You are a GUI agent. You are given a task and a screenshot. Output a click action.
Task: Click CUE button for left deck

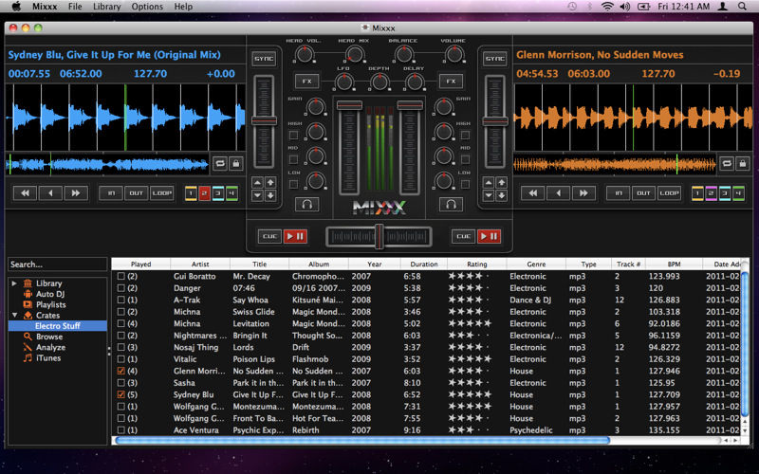click(269, 236)
